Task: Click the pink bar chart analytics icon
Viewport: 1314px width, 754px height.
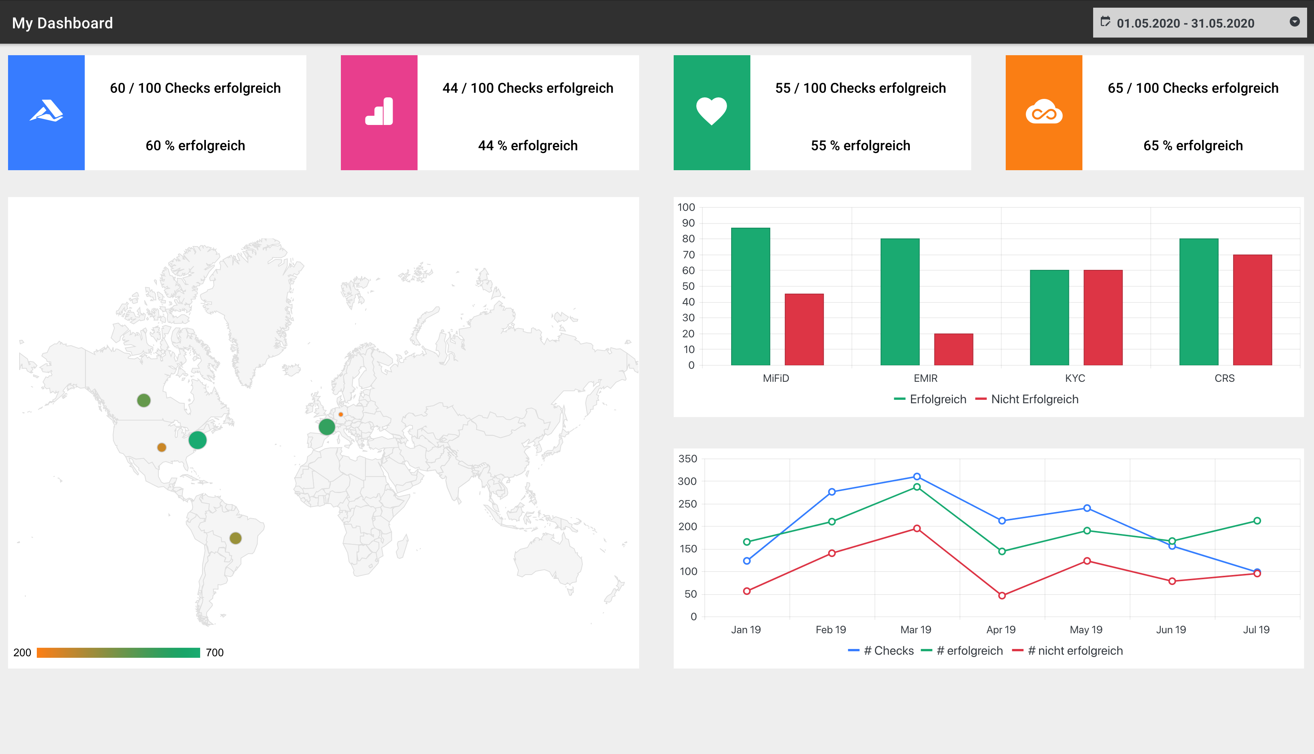Action: pos(379,111)
